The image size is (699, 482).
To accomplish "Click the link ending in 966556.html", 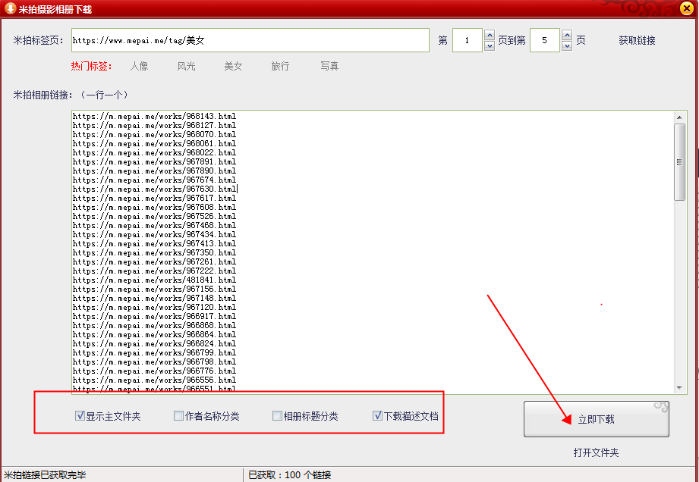I will (x=154, y=380).
